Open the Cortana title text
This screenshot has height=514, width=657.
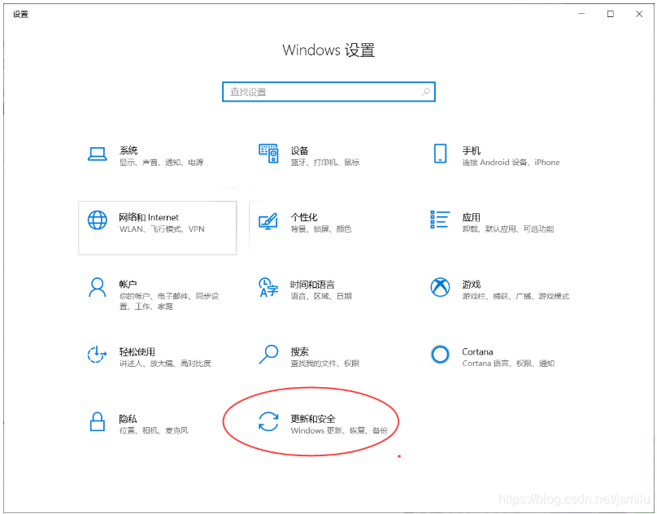[x=477, y=352]
